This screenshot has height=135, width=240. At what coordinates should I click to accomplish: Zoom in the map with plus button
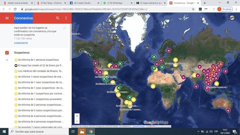[77, 116]
